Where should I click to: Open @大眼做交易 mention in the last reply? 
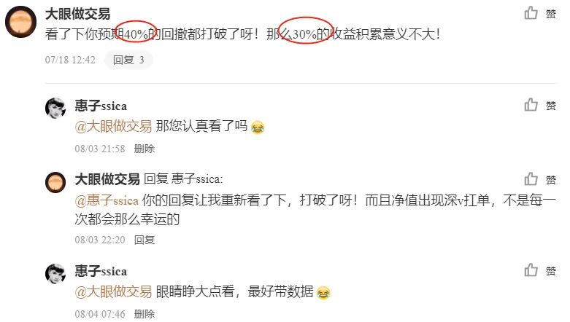pos(113,291)
